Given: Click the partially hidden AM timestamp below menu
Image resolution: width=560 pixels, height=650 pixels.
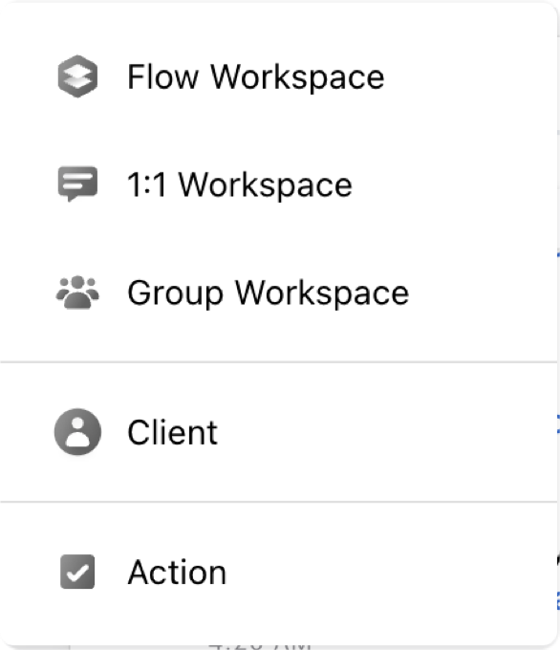Looking at the screenshot, I should 260,646.
